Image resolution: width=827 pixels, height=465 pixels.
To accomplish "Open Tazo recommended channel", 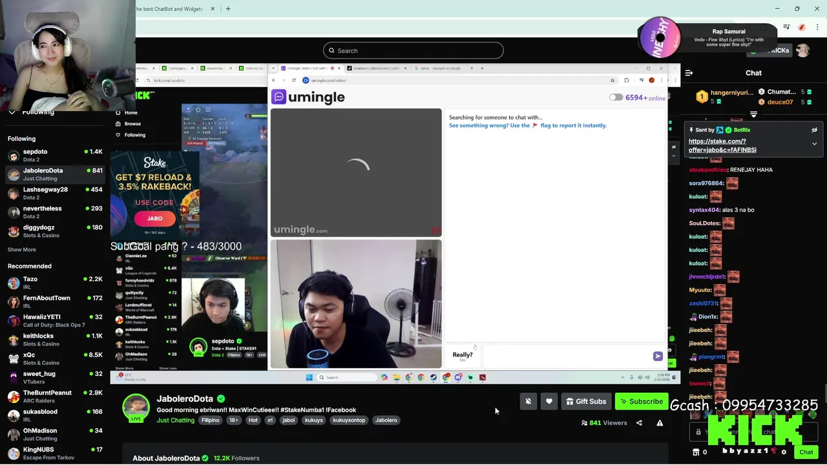I will [x=55, y=283].
